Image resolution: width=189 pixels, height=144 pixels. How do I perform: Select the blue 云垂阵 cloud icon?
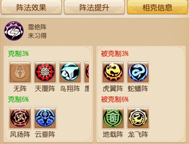coord(45,118)
